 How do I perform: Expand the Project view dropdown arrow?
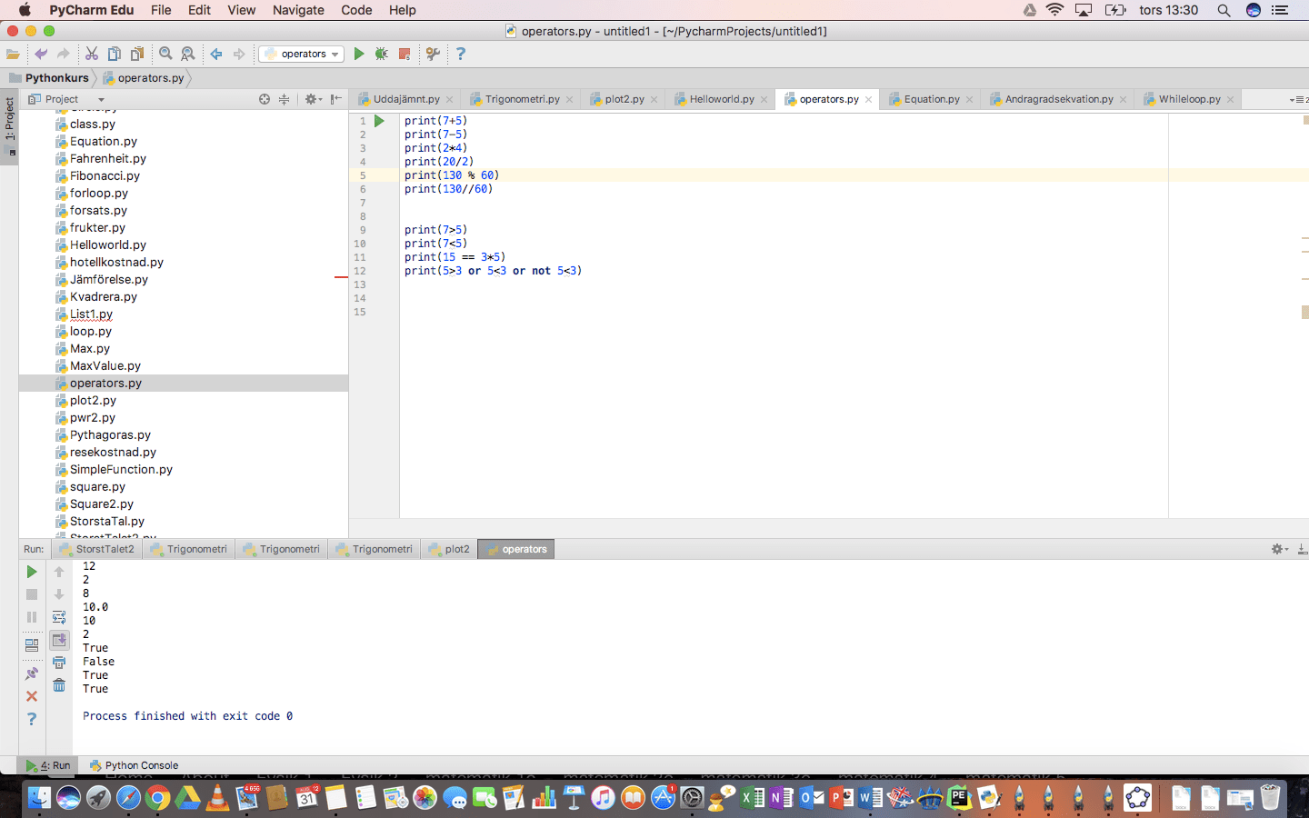(101, 100)
